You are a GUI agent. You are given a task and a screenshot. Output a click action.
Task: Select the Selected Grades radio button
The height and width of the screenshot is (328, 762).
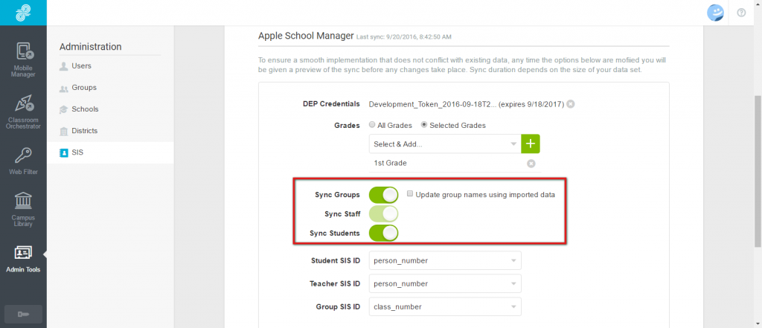pos(424,125)
